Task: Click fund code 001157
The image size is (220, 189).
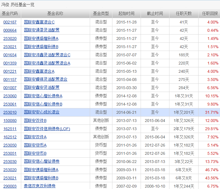Action: [10, 80]
